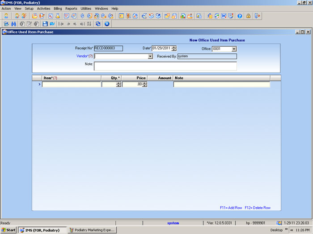This screenshot has height=234, width=313.
Task: Click the DOC document icon
Action: [67, 16]
